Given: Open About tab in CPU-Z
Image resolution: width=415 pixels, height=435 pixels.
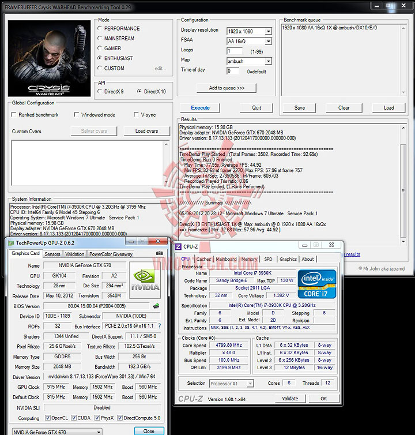Looking at the screenshot, I should point(308,259).
